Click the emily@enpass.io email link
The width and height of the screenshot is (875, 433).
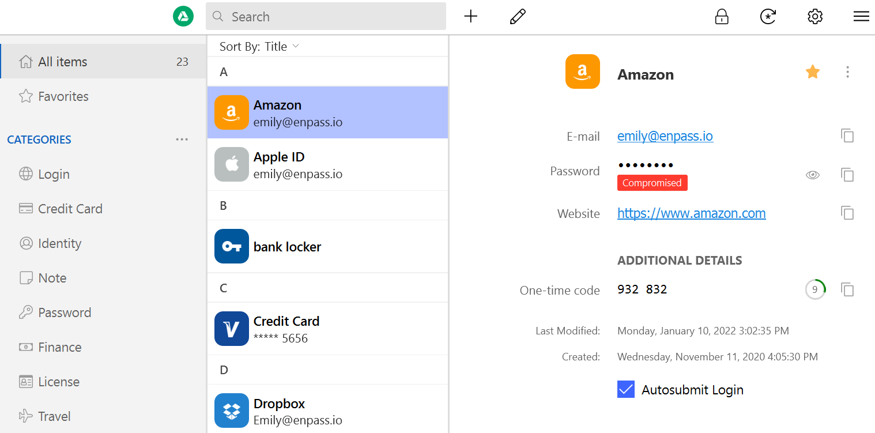pyautogui.click(x=665, y=136)
